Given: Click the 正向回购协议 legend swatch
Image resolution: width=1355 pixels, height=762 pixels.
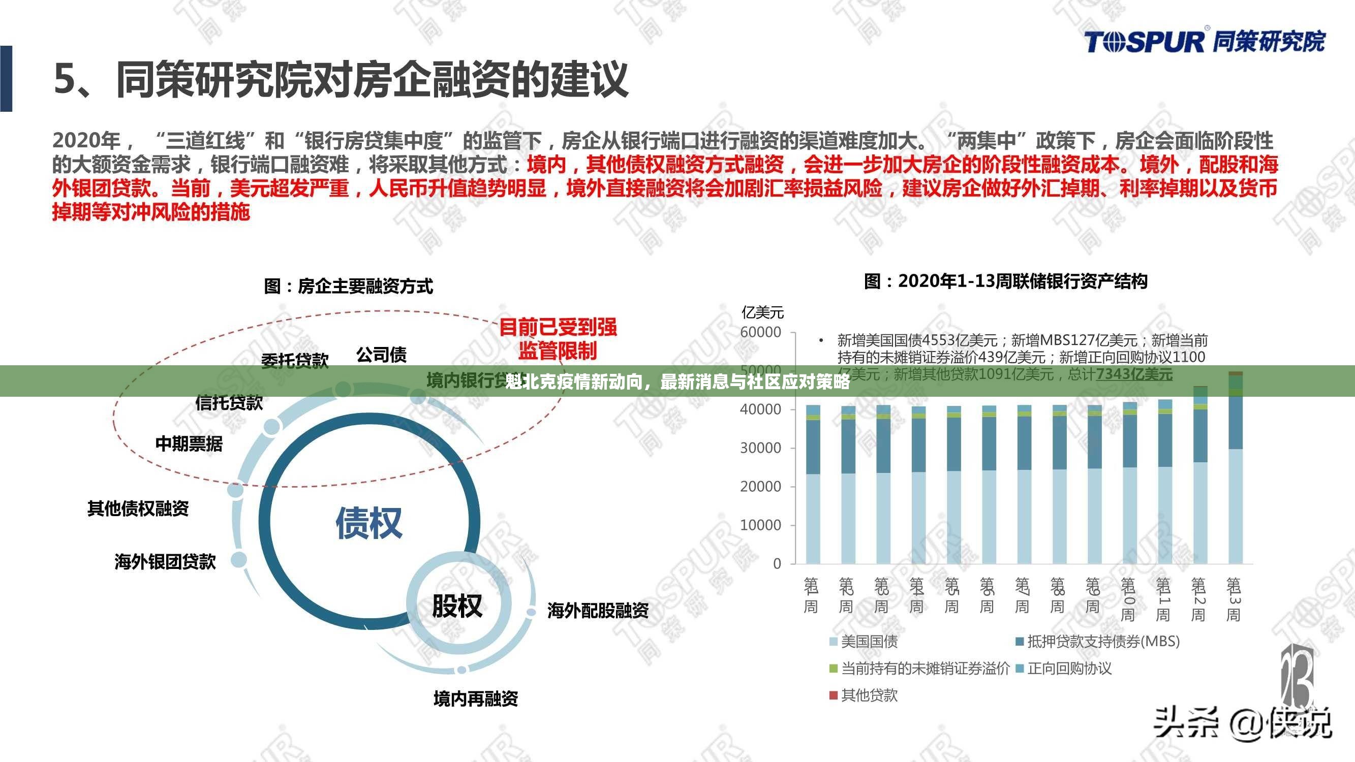Looking at the screenshot, I should coord(1020,669).
